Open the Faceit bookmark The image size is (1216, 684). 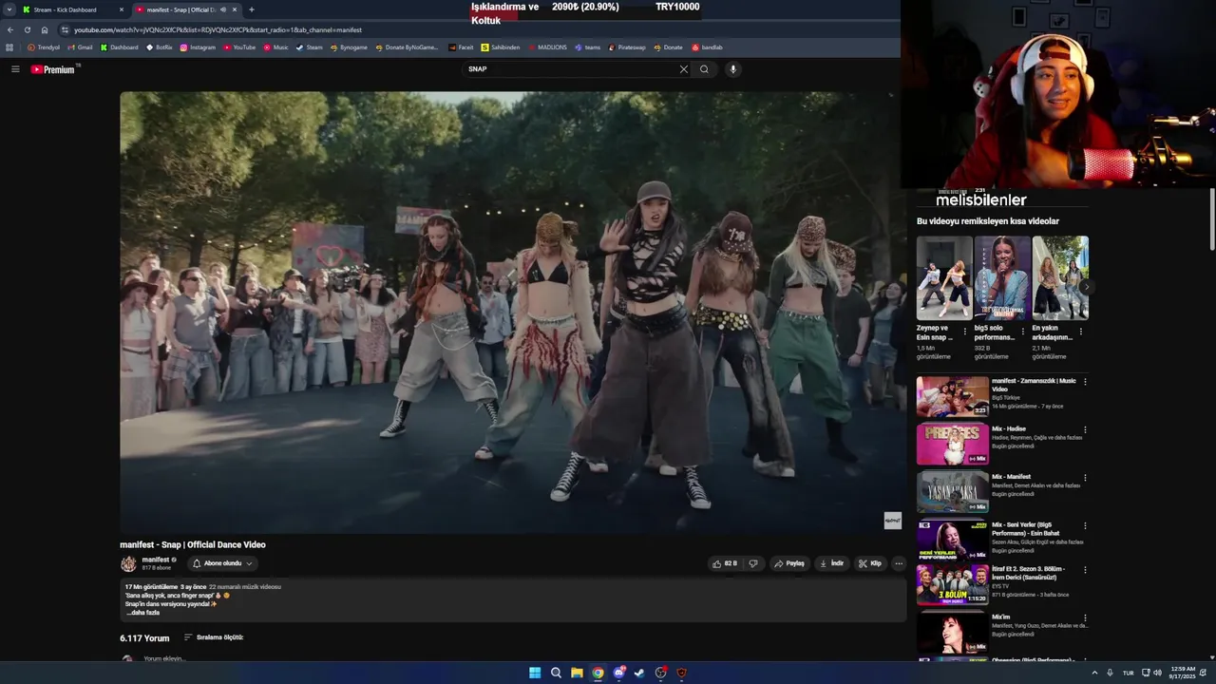(461, 47)
